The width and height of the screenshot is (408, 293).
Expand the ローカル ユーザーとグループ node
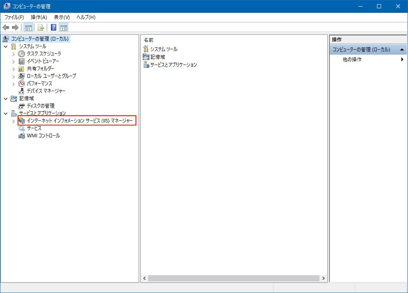[x=14, y=77]
